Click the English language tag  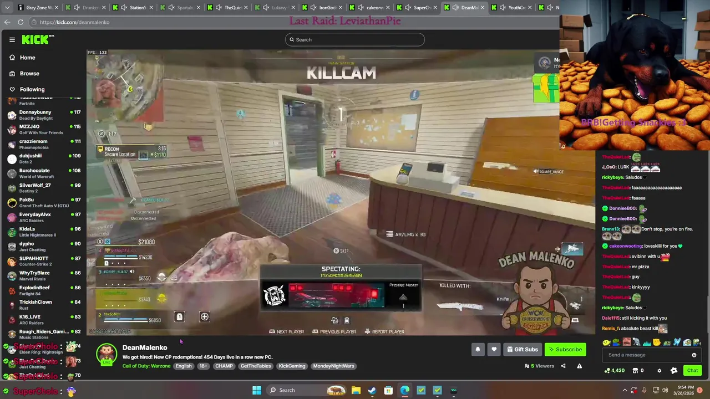[184, 366]
